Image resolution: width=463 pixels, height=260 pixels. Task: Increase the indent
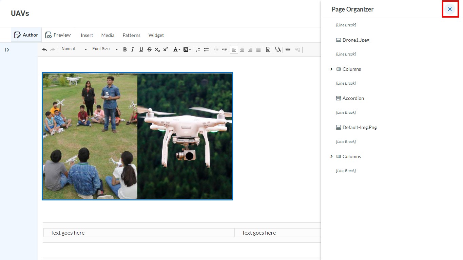pyautogui.click(x=224, y=49)
